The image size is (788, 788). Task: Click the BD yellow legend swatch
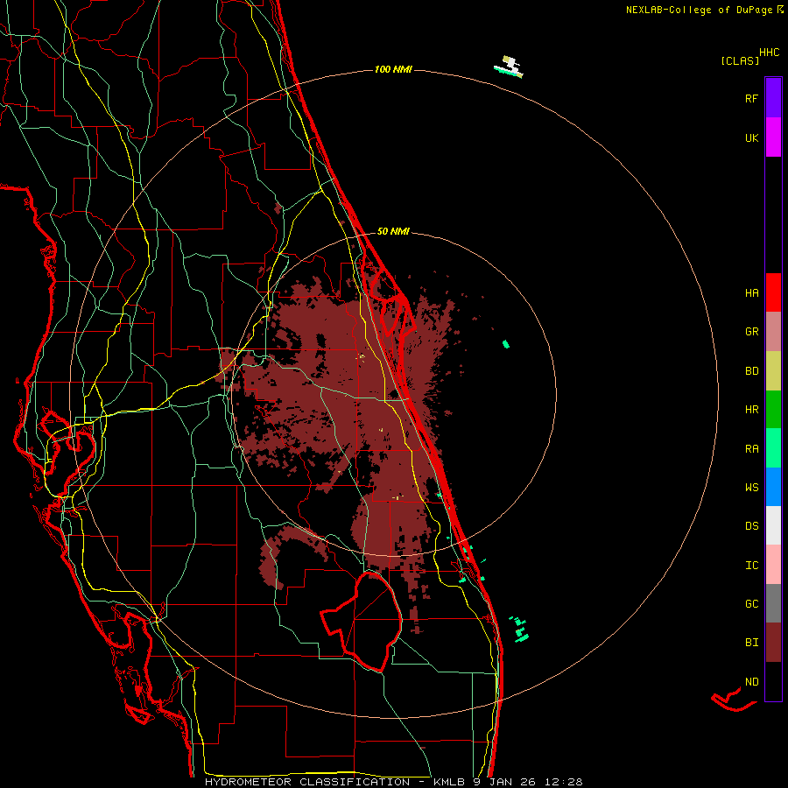click(x=773, y=371)
